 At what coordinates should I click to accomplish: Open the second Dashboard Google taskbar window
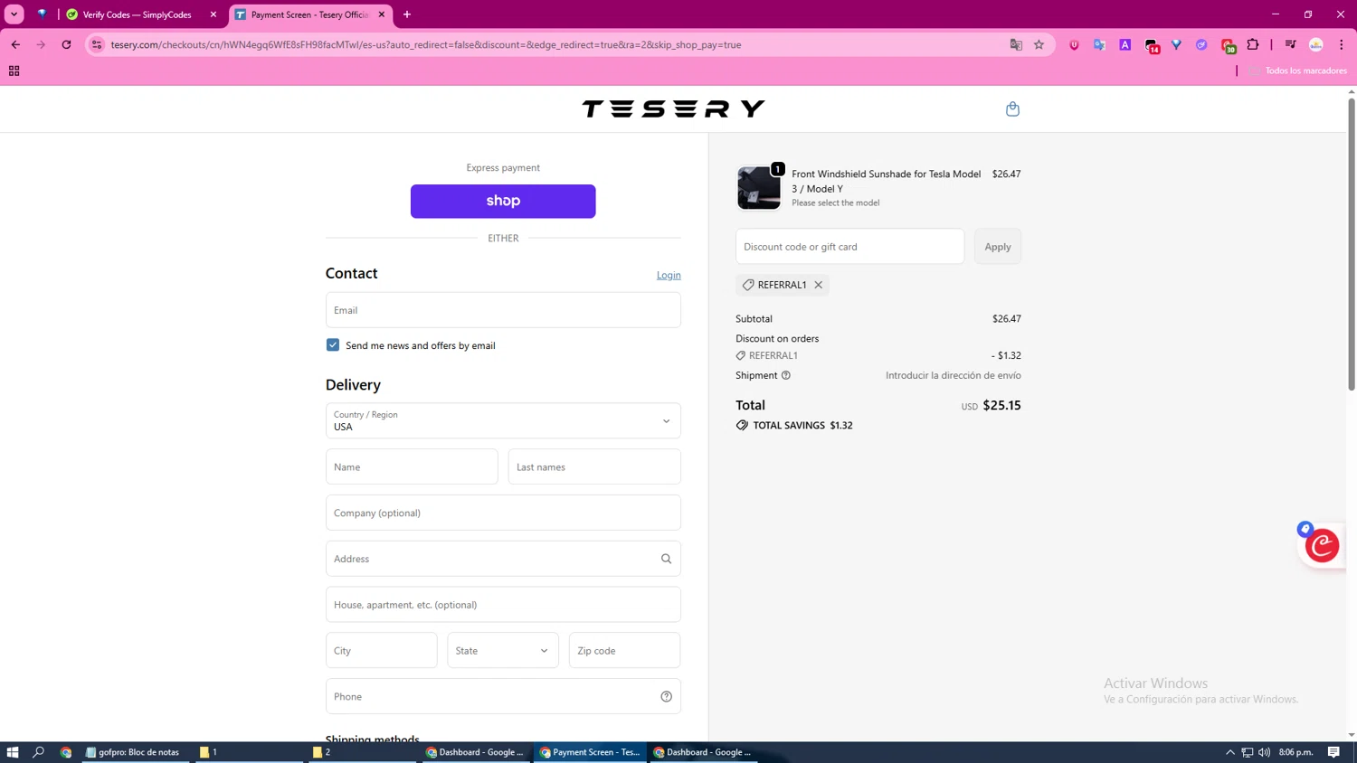[x=704, y=752]
